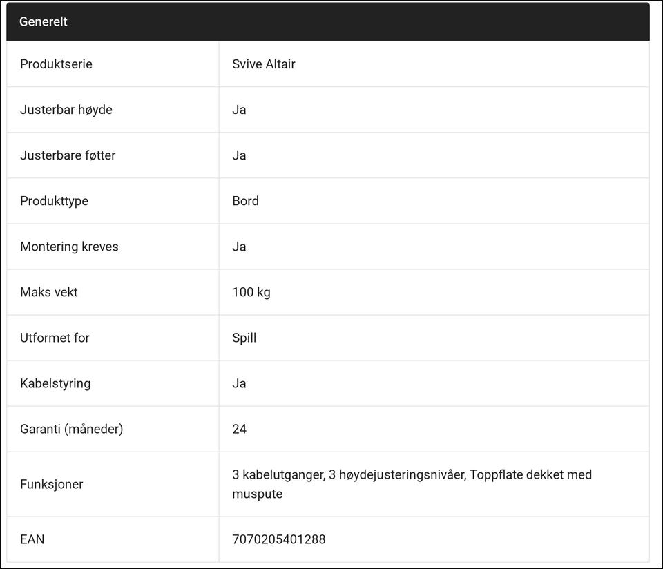
Task: Select the Justerbare føtter label
Action: (68, 155)
